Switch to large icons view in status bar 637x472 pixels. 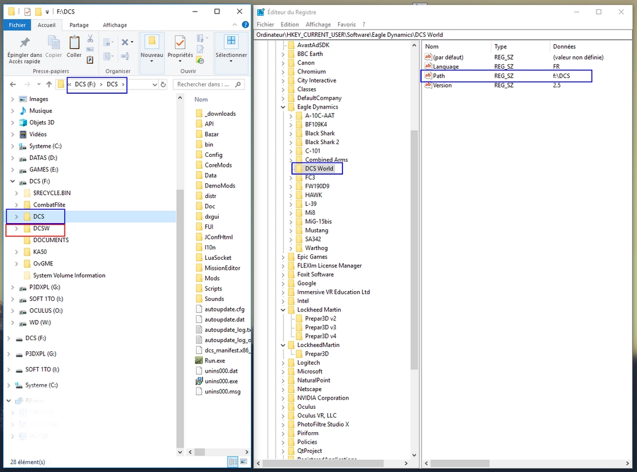click(244, 462)
